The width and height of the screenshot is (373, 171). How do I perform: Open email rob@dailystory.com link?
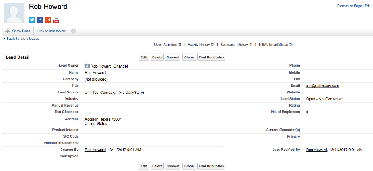tap(322, 86)
